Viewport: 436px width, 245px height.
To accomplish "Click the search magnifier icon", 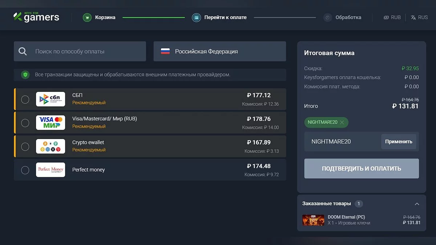I will coord(23,52).
